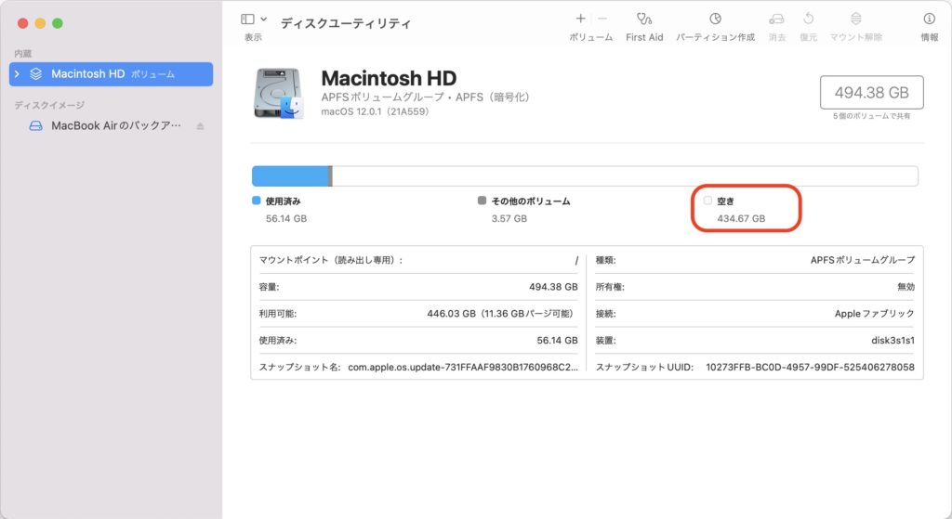
Task: Expand the Macintosh HD sidebar chevron
Action: click(17, 74)
